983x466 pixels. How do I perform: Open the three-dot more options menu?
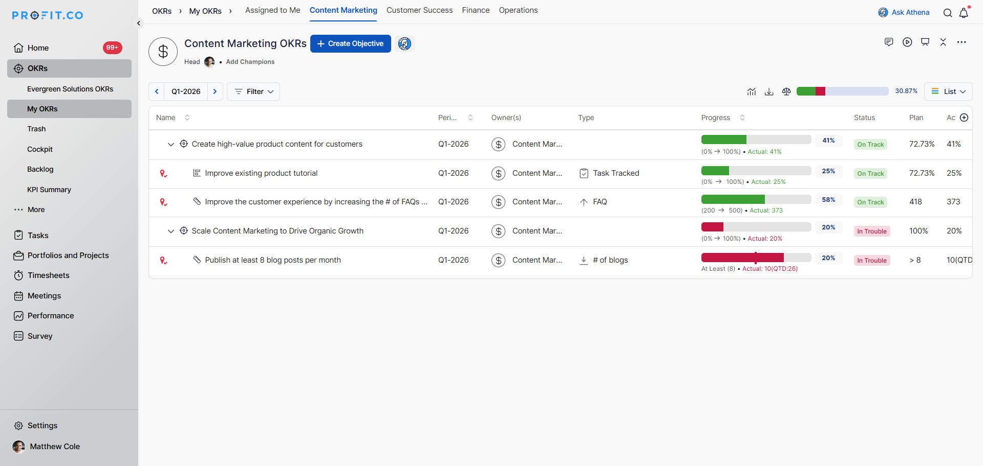pyautogui.click(x=961, y=42)
